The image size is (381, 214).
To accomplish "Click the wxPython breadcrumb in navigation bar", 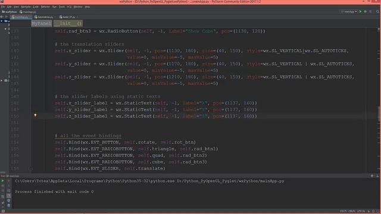I will click(10, 12).
